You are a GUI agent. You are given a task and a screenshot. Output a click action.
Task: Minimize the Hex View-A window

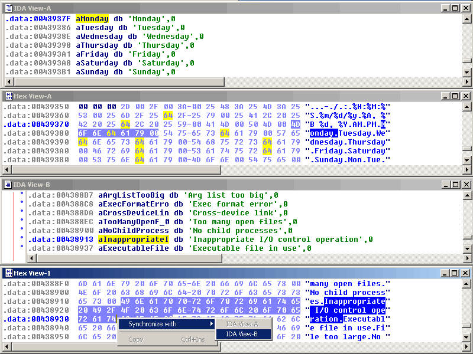tap(446, 96)
